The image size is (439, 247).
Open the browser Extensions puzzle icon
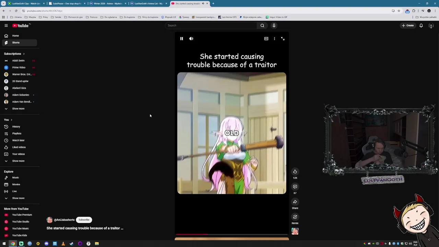tap(414, 11)
